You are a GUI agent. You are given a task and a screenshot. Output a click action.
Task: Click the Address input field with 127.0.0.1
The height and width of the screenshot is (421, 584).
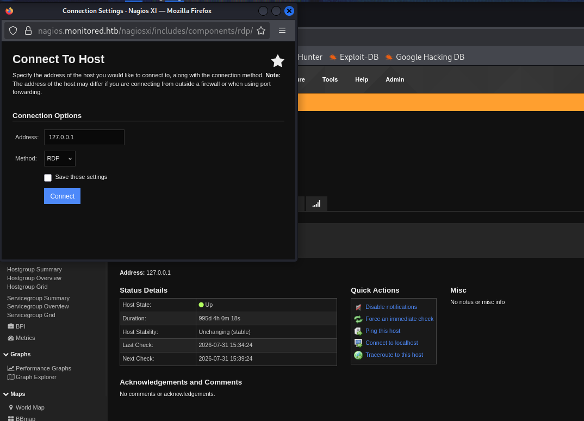click(84, 137)
